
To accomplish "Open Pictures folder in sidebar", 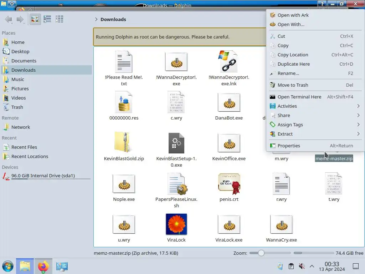I will (46, 89).
